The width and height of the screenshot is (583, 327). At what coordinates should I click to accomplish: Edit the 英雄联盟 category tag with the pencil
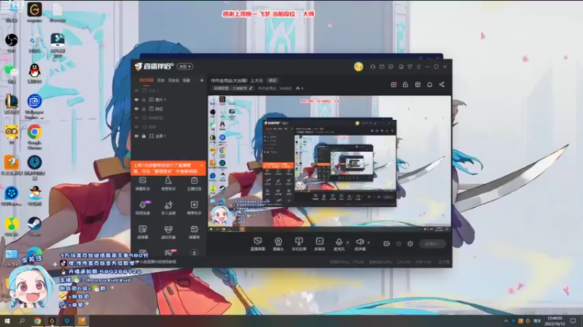coord(251,88)
